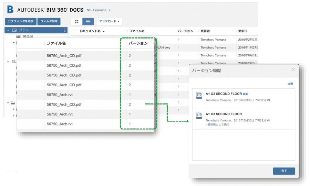Close the バージョン履歴 dialog
This screenshot has width=310, height=186.
click(293, 70)
